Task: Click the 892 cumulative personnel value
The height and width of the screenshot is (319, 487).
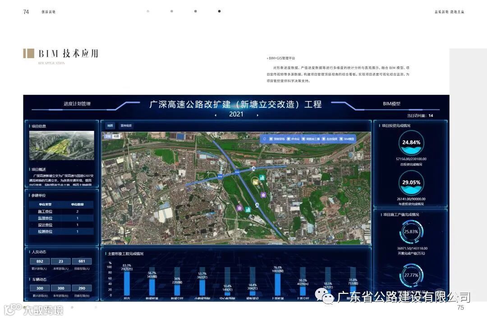Action: 40,261
